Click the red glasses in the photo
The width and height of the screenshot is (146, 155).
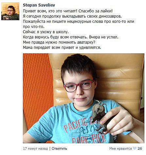coord(79,86)
